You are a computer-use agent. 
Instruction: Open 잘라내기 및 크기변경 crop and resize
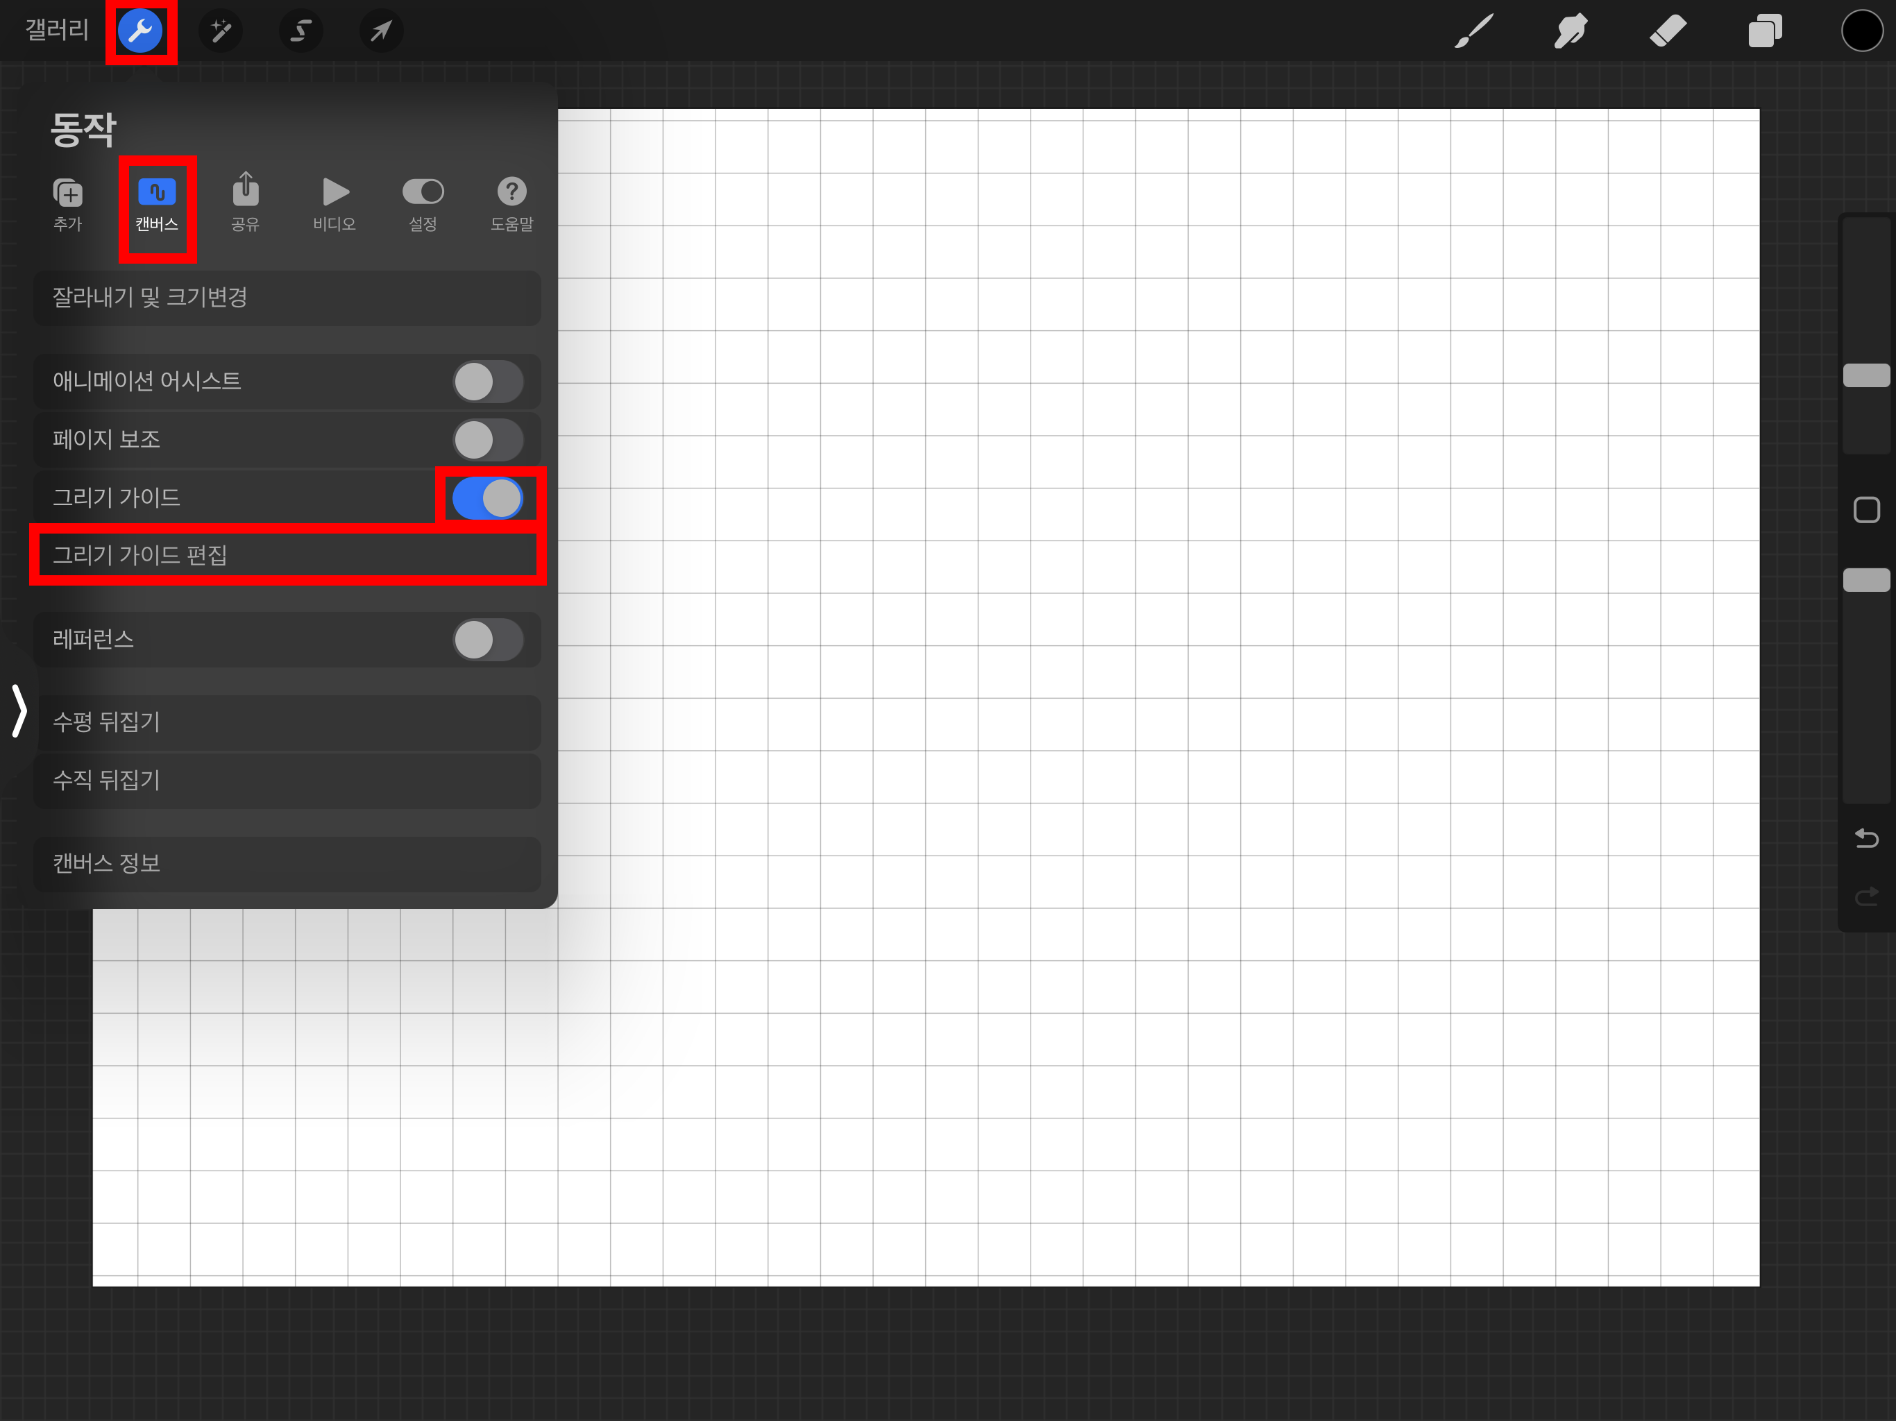tap(287, 298)
